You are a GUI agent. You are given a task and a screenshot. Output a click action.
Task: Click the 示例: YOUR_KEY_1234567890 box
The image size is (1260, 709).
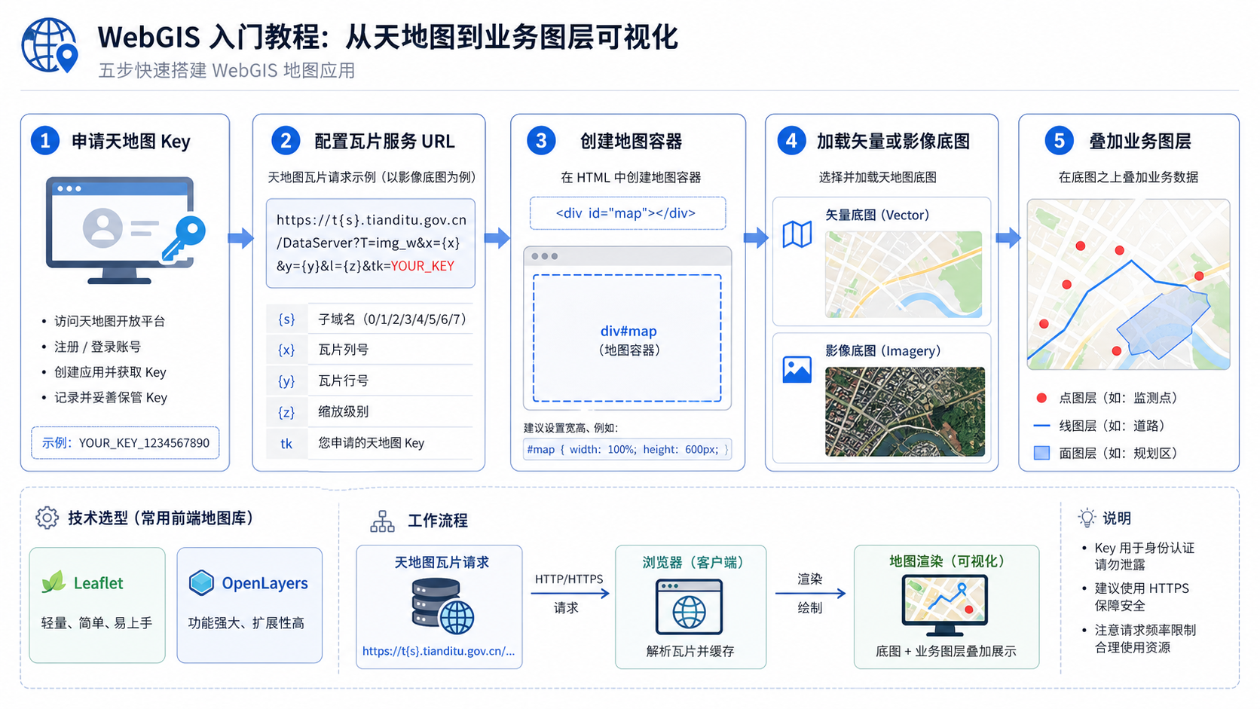pyautogui.click(x=125, y=443)
